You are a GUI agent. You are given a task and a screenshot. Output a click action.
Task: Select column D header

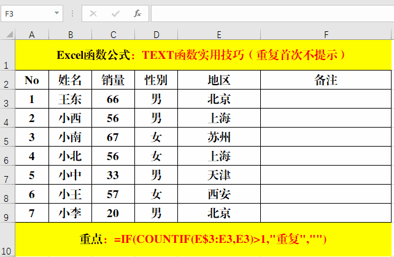click(x=156, y=34)
